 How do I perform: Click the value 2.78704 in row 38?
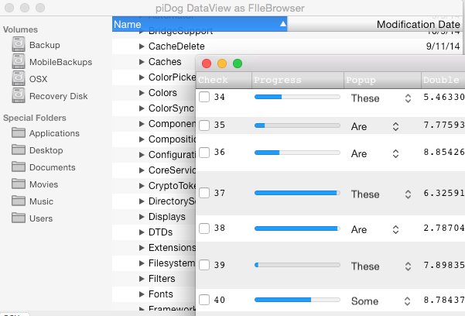444,228
